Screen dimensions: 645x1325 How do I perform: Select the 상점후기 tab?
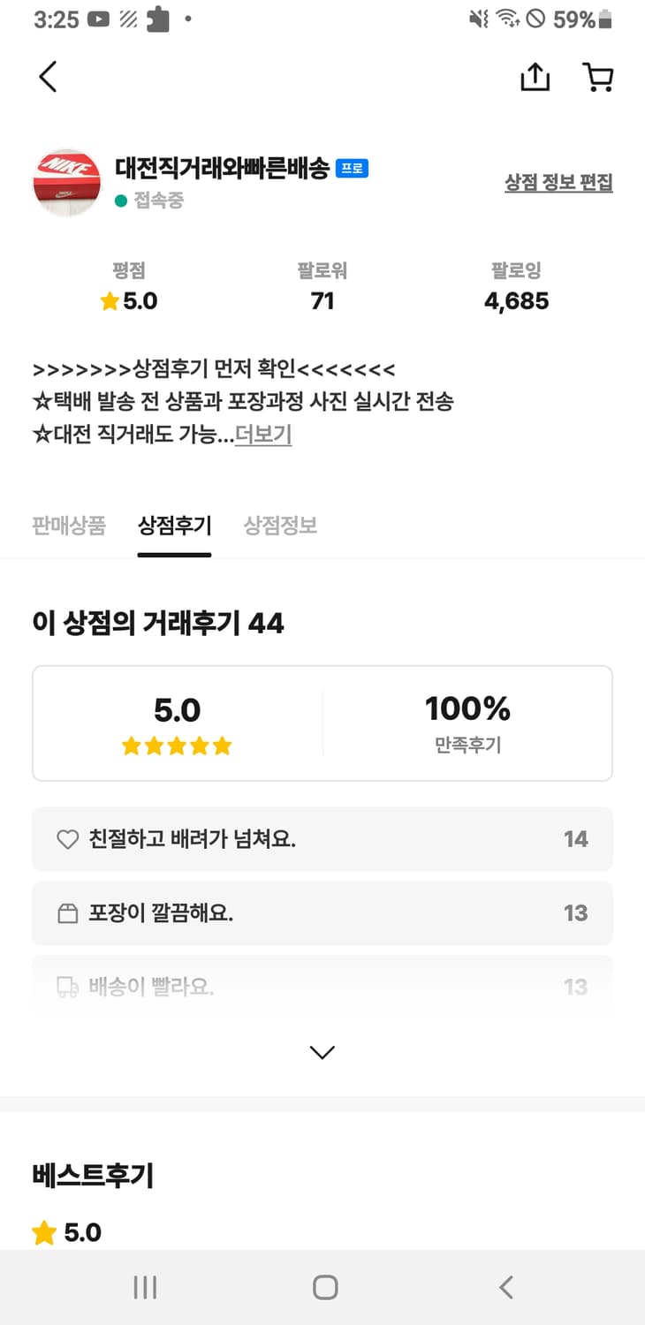pyautogui.click(x=174, y=526)
